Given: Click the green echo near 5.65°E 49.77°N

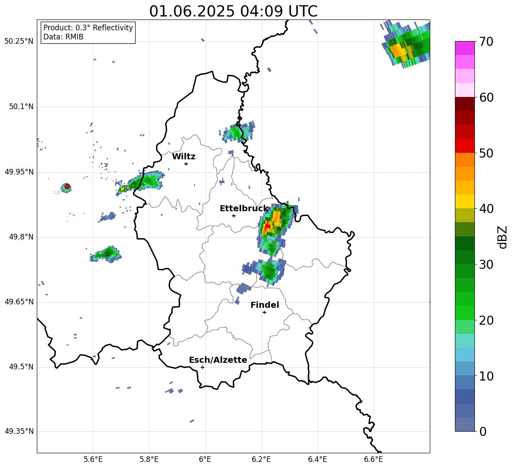Looking at the screenshot, I should pos(106,254).
